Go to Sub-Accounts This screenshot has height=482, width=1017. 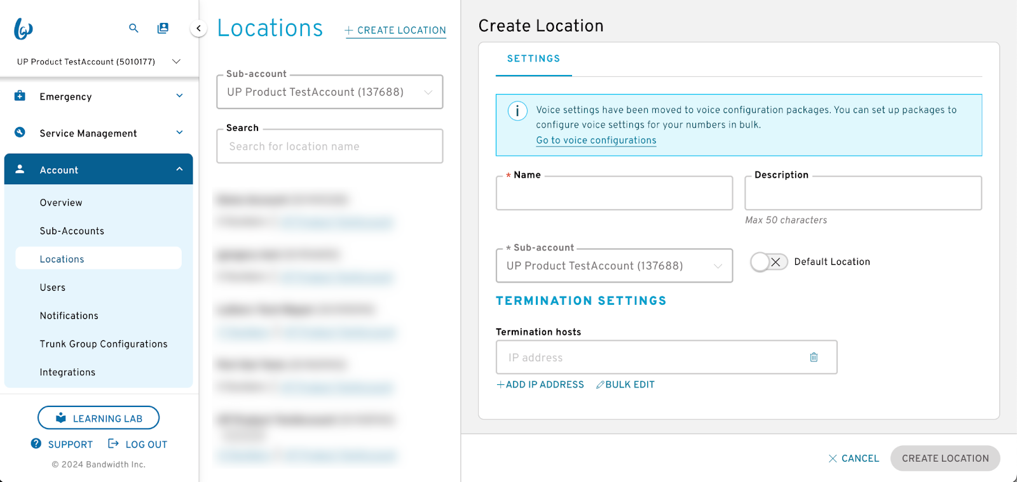click(x=72, y=231)
